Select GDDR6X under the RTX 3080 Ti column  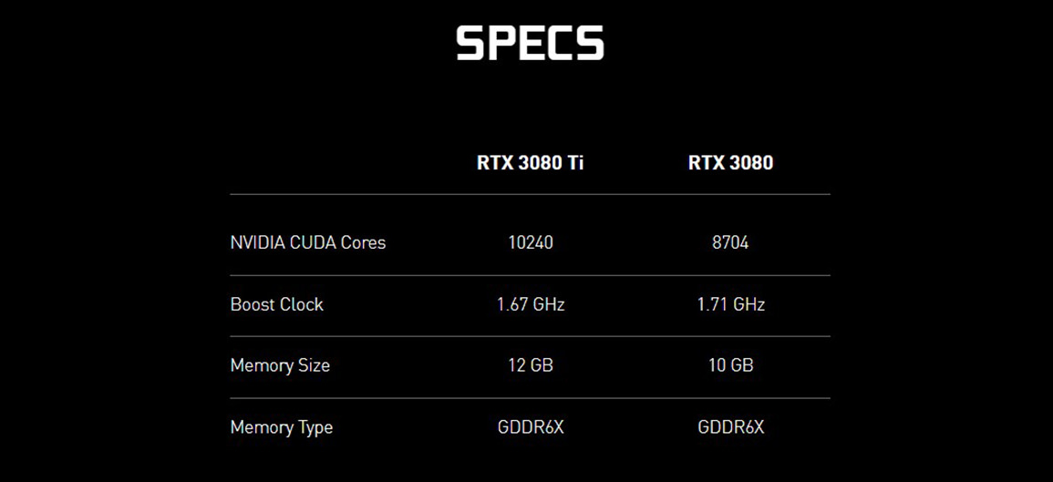click(x=531, y=427)
